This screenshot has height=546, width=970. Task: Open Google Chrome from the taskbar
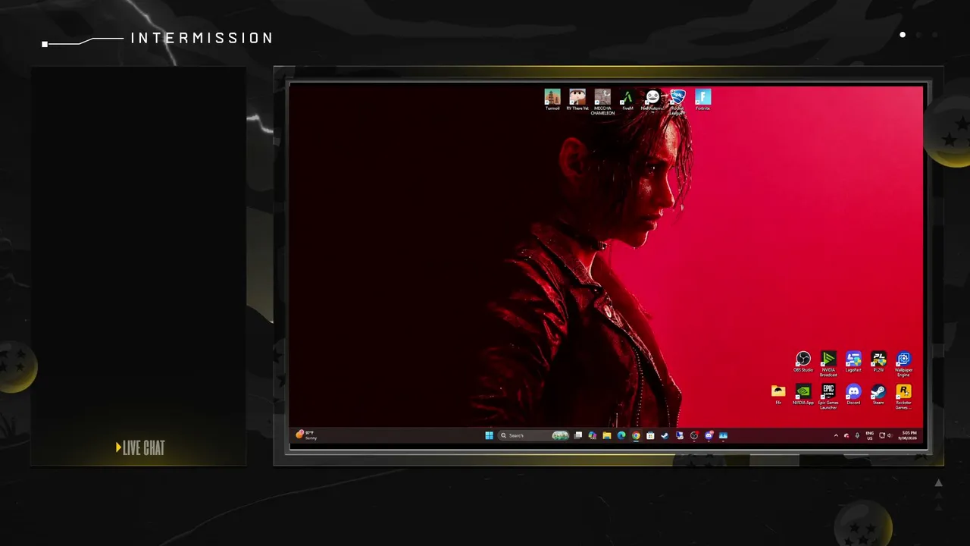[x=636, y=435]
